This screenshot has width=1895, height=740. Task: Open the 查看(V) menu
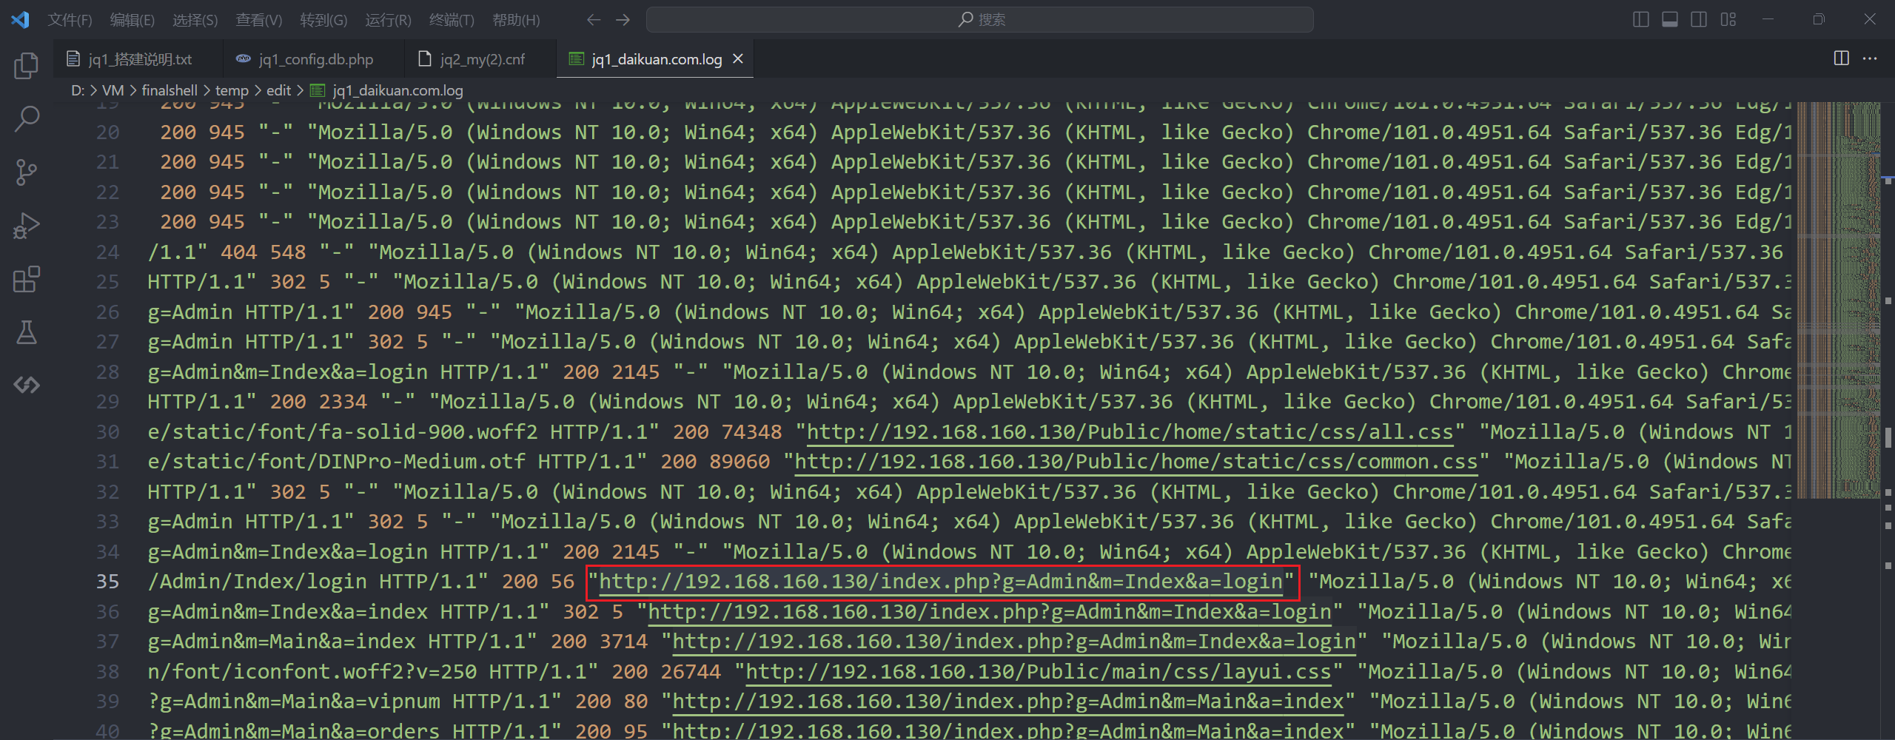tap(259, 20)
